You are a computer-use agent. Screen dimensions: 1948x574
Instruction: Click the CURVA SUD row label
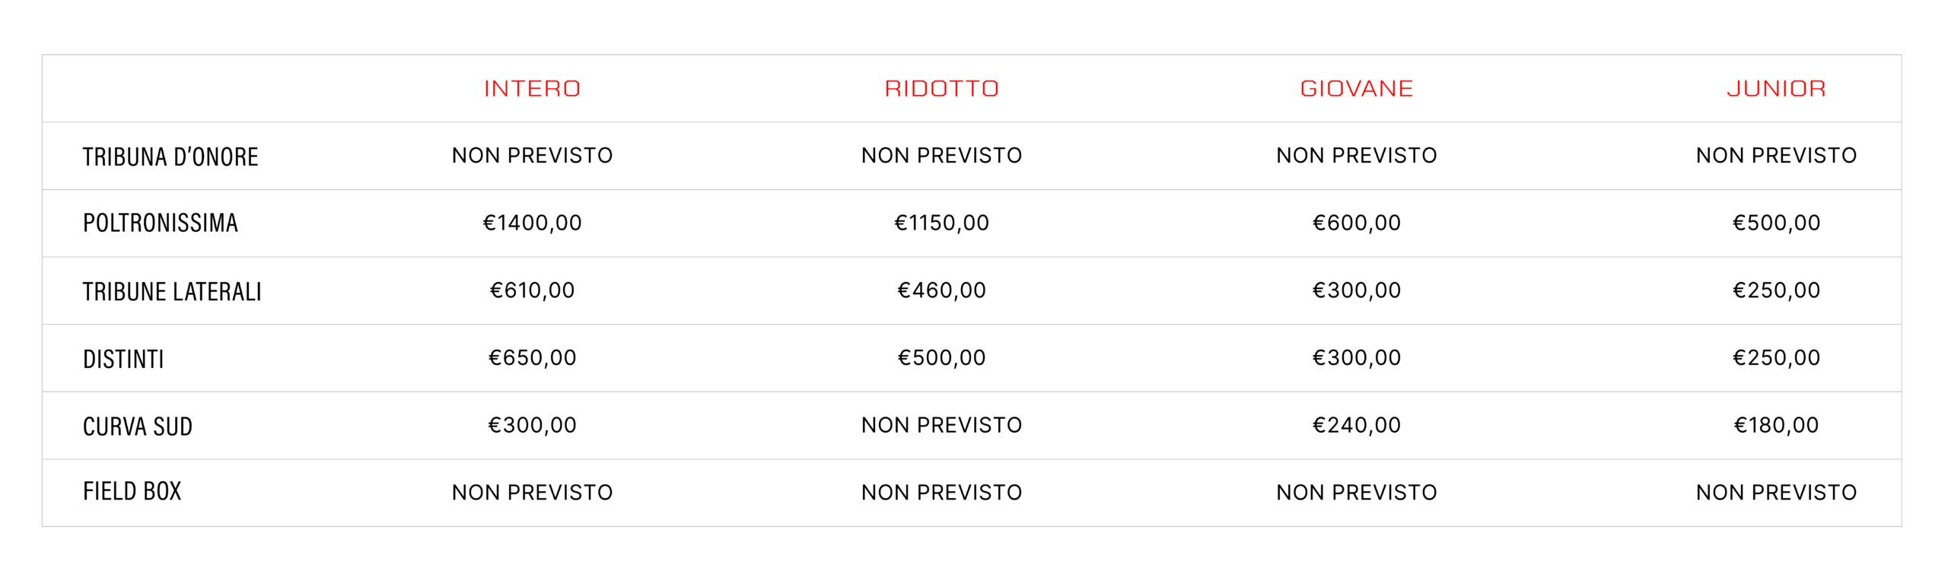(x=138, y=427)
